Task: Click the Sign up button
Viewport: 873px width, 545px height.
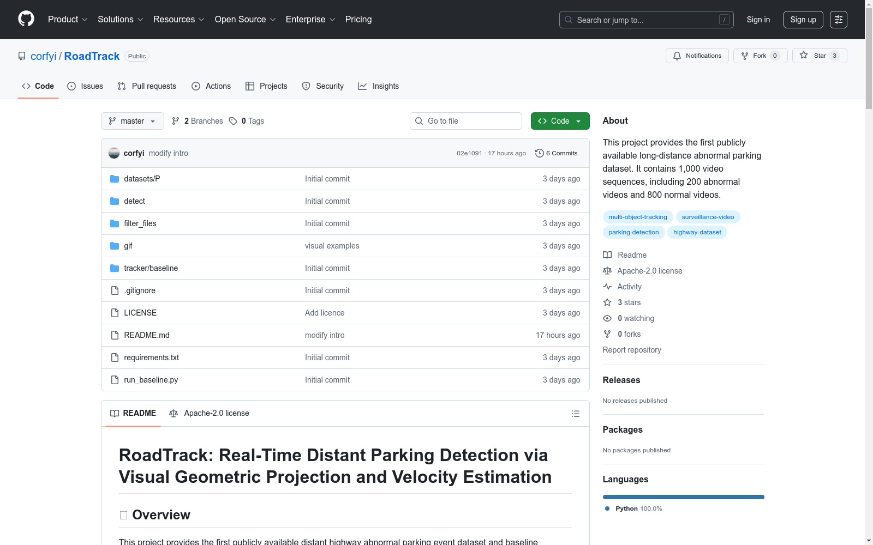Action: [x=803, y=20]
